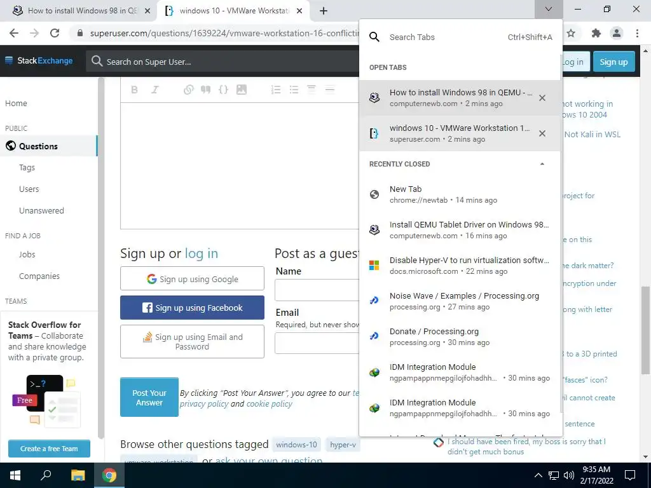The height and width of the screenshot is (488, 651).
Task: Show hidden system tray icons
Action: pyautogui.click(x=538, y=475)
